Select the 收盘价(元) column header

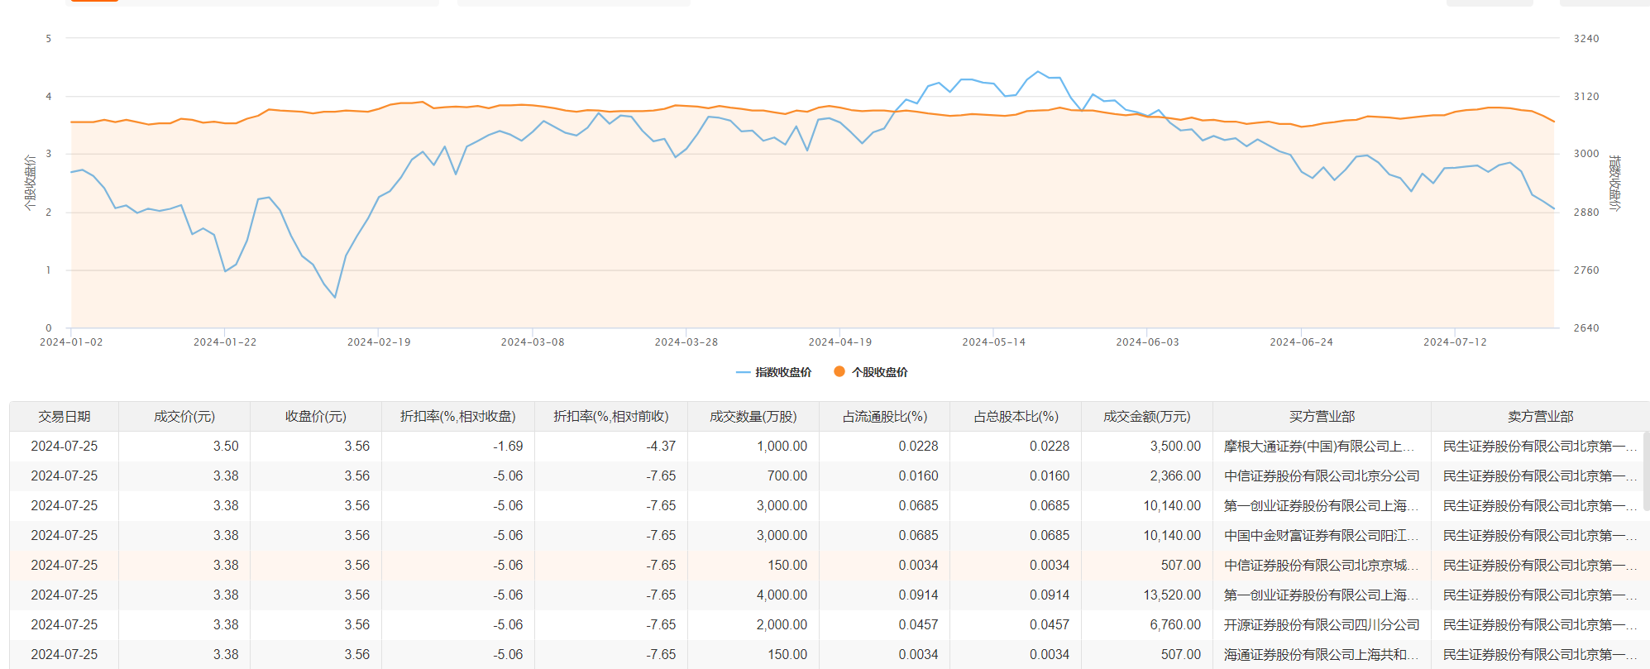(316, 417)
